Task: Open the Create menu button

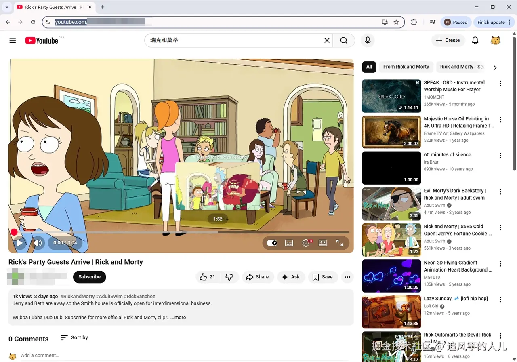Action: 448,40
